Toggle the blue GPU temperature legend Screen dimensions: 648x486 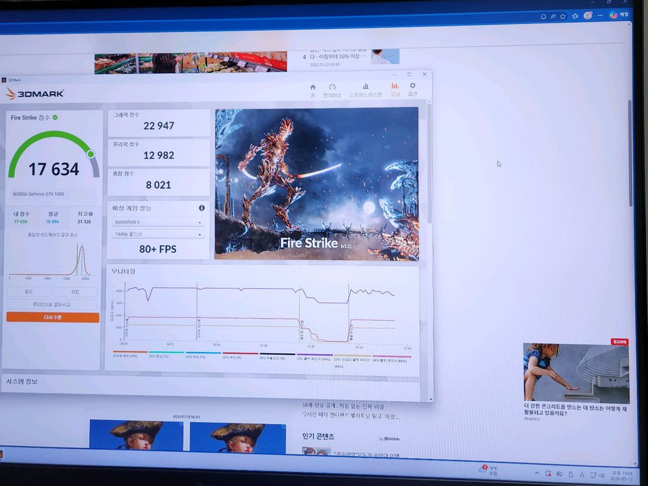pos(203,355)
